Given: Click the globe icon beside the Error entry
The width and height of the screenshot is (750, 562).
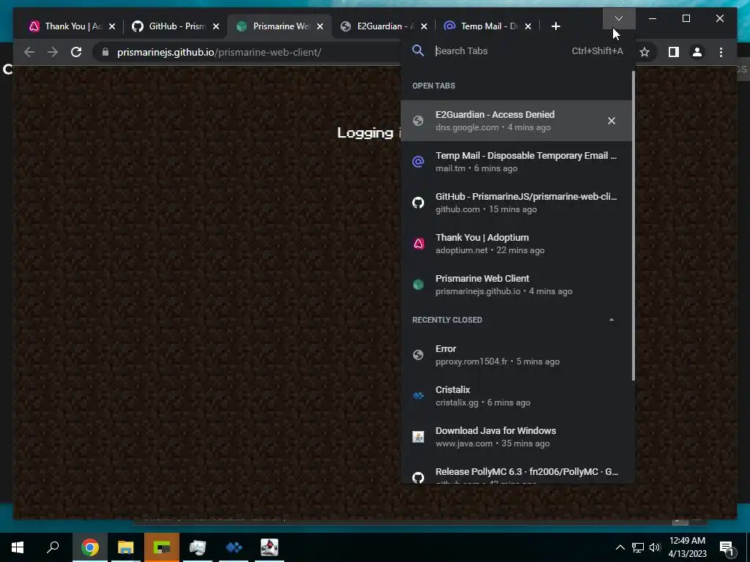Looking at the screenshot, I should point(418,355).
